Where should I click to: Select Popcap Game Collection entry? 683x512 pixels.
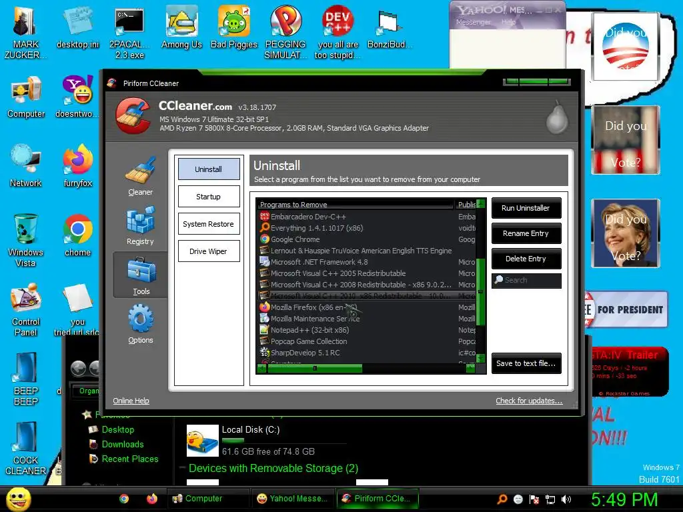[367, 341]
